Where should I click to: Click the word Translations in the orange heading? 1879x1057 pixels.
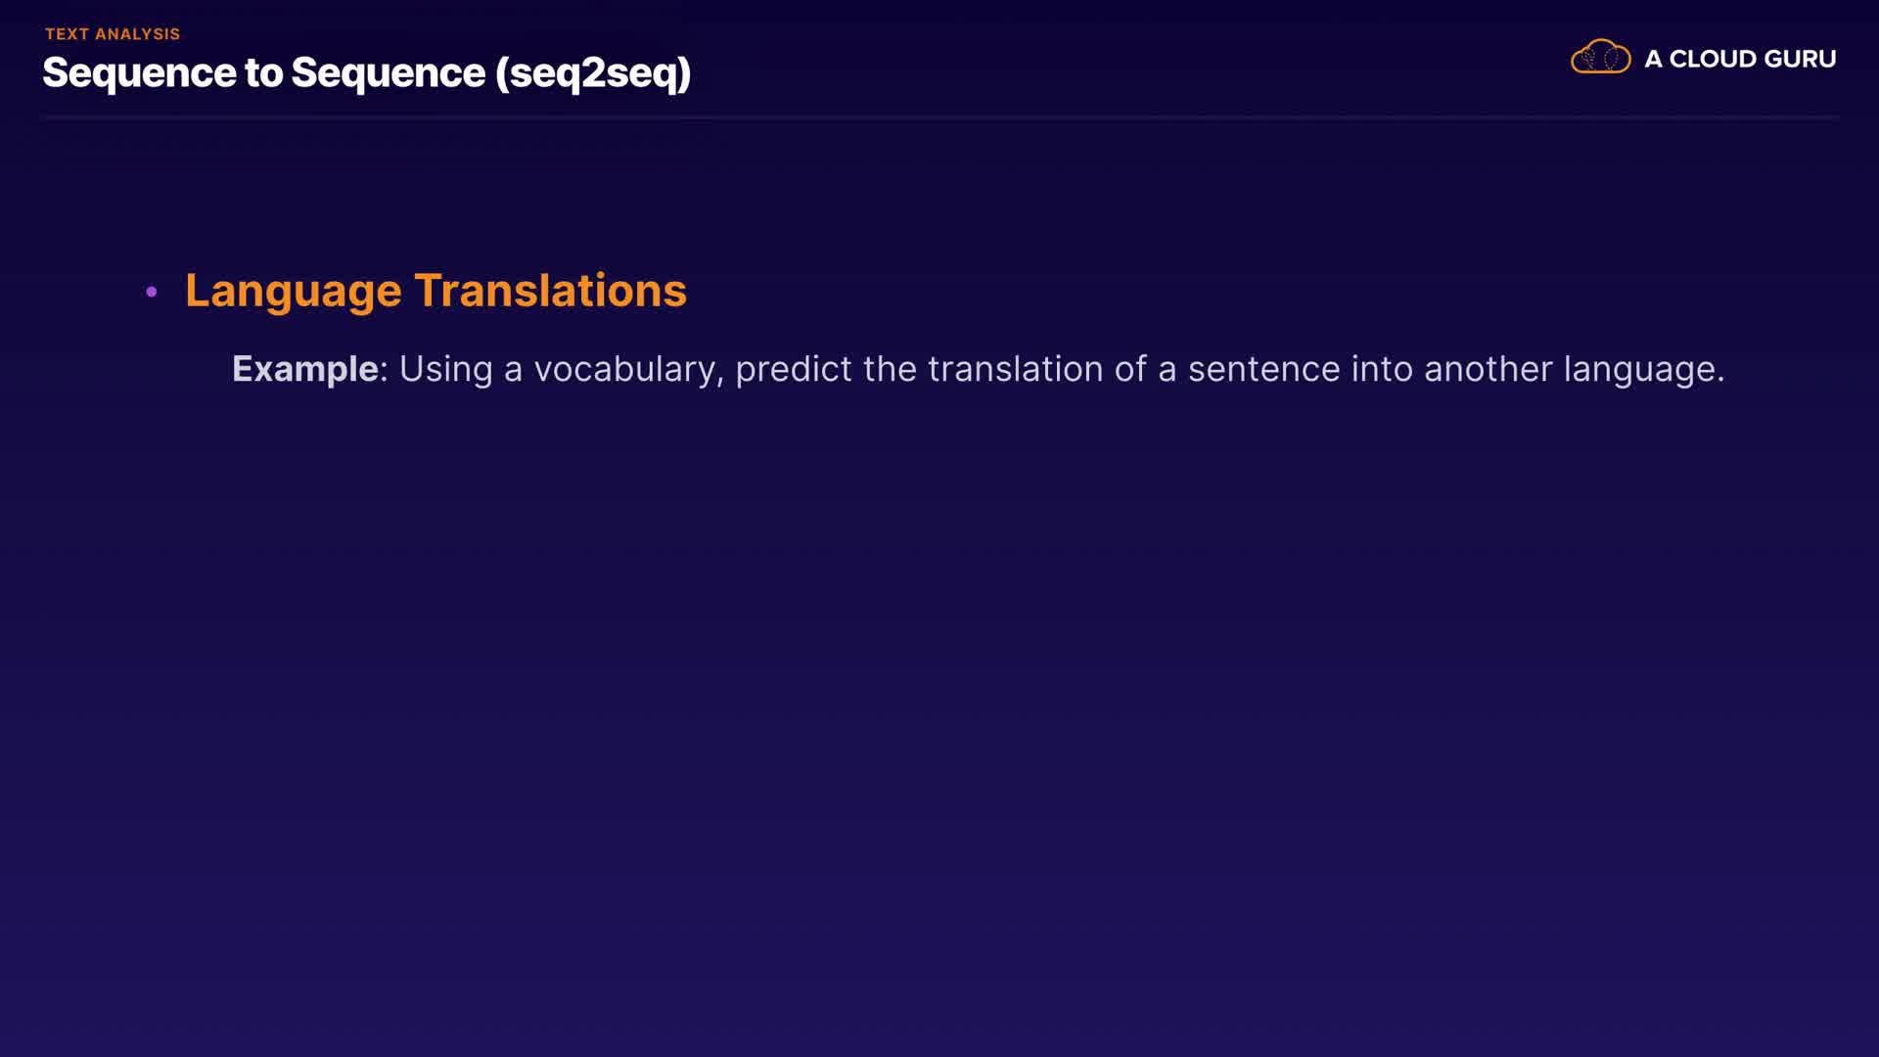pos(550,291)
